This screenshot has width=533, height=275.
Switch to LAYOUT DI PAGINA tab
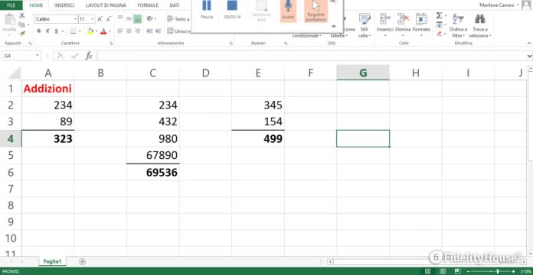click(x=106, y=5)
